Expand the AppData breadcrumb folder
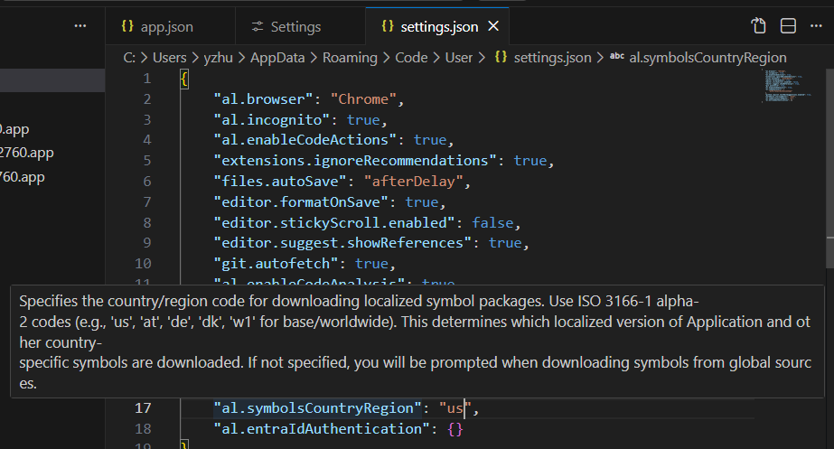This screenshot has width=834, height=449. (x=280, y=57)
